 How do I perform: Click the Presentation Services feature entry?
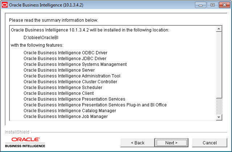pyautogui.click(x=74, y=99)
